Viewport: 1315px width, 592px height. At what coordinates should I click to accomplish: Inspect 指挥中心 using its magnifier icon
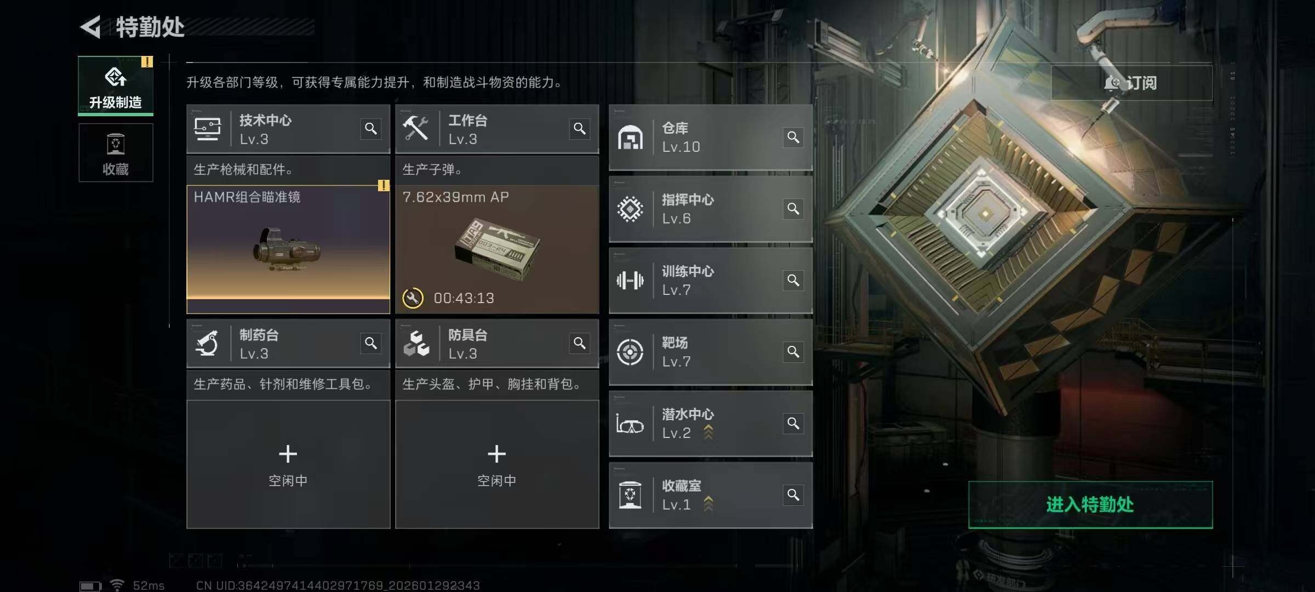(793, 209)
